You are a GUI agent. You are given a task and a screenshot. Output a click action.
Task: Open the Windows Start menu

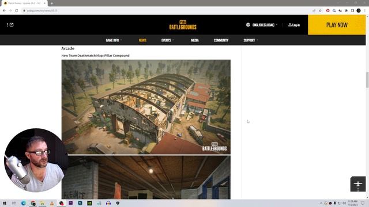pyautogui.click(x=5, y=203)
